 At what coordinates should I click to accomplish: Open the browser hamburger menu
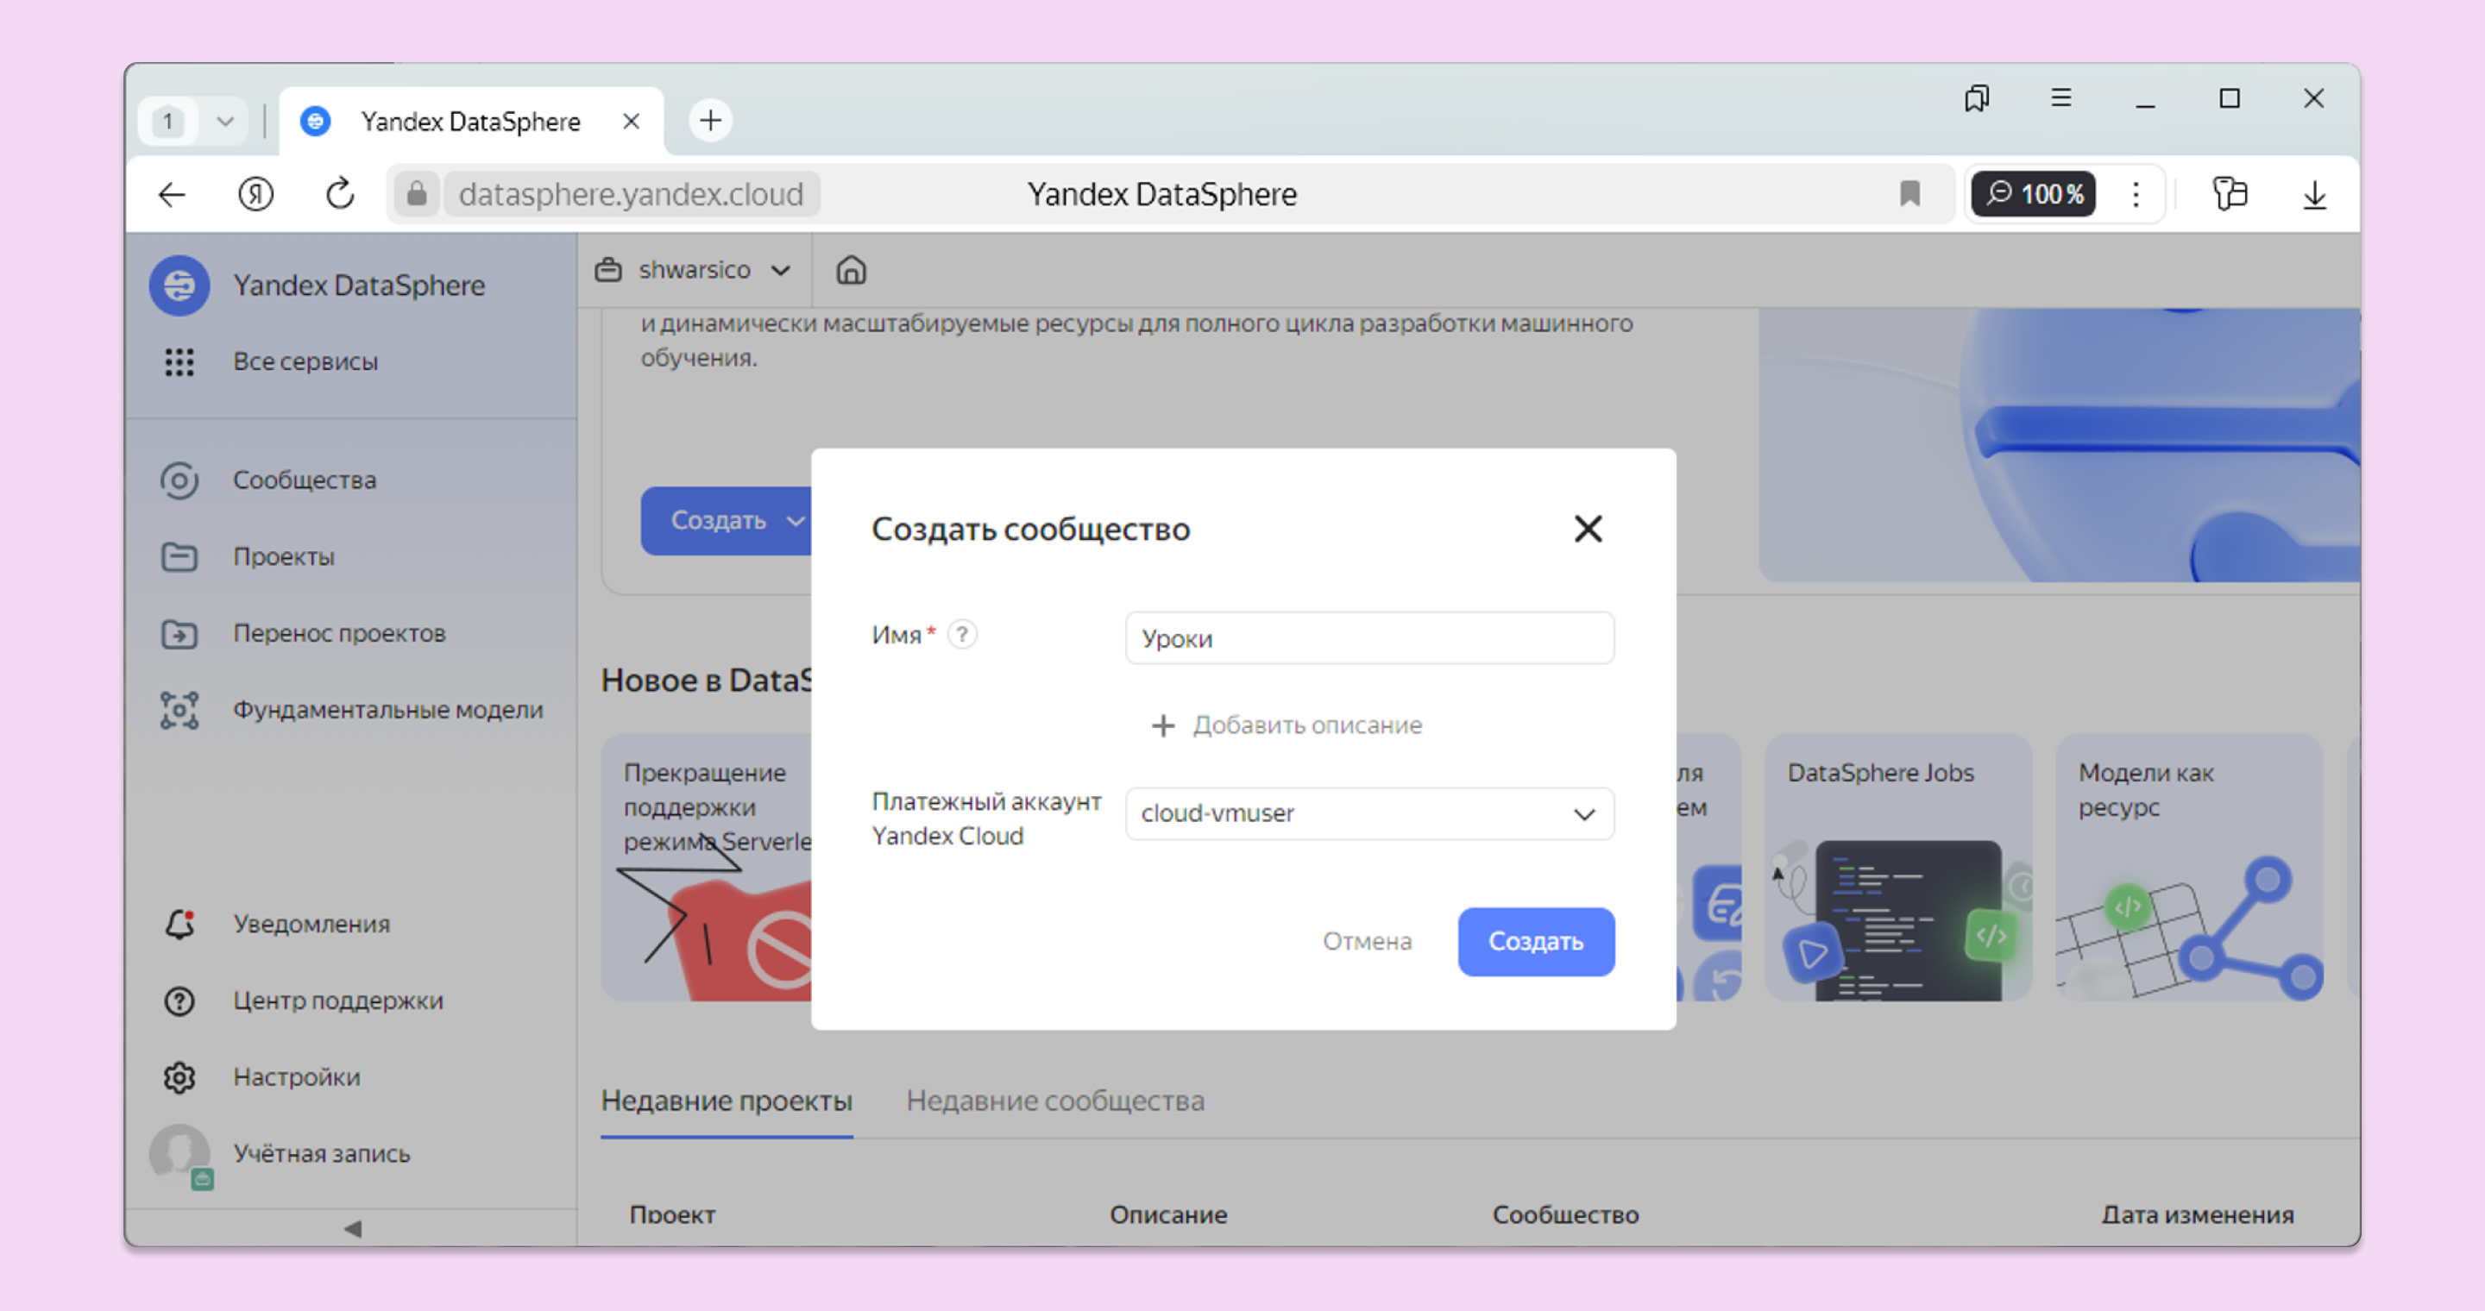click(x=2060, y=98)
